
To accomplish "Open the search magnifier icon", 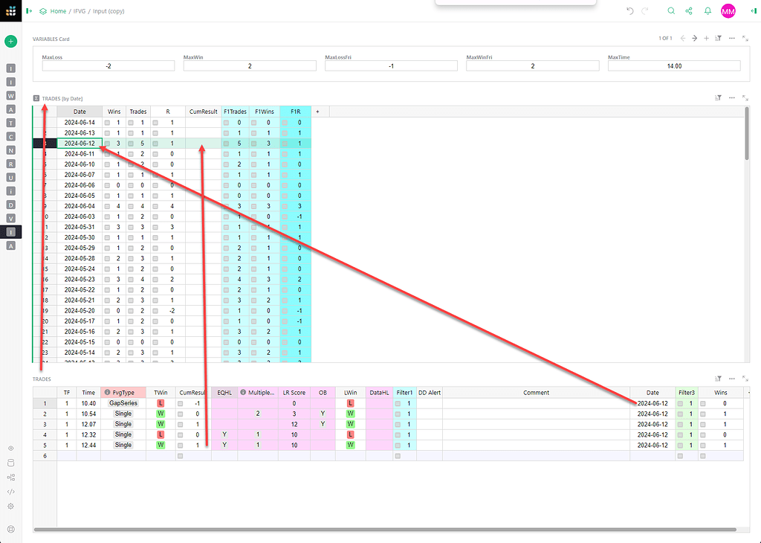I will [x=671, y=11].
